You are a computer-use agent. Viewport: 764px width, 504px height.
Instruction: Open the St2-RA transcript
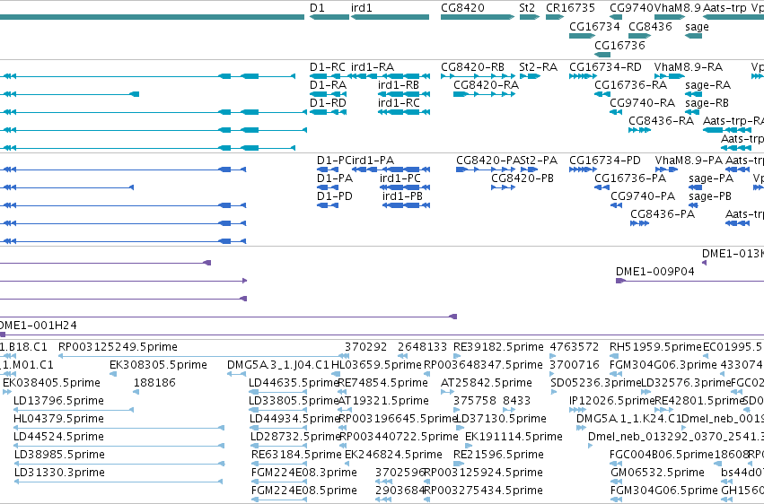[x=530, y=76]
